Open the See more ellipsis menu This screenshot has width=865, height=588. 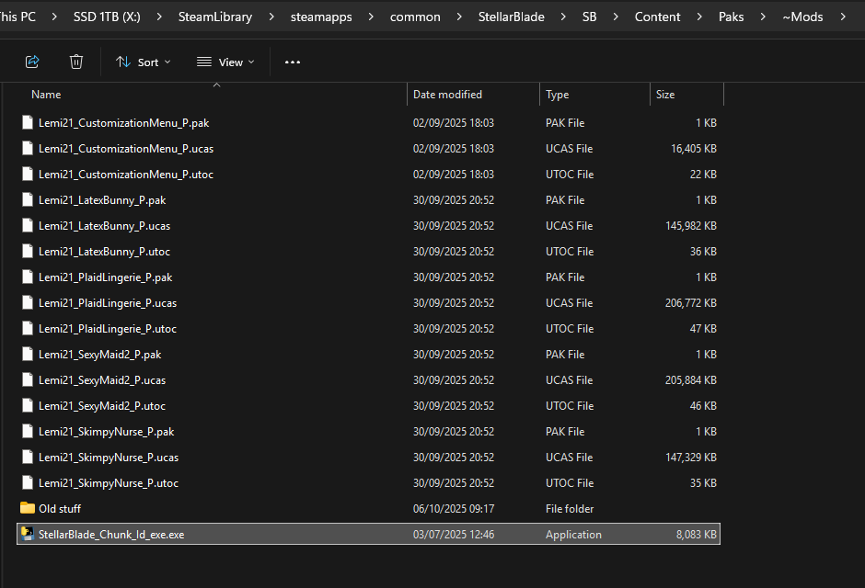click(x=293, y=62)
